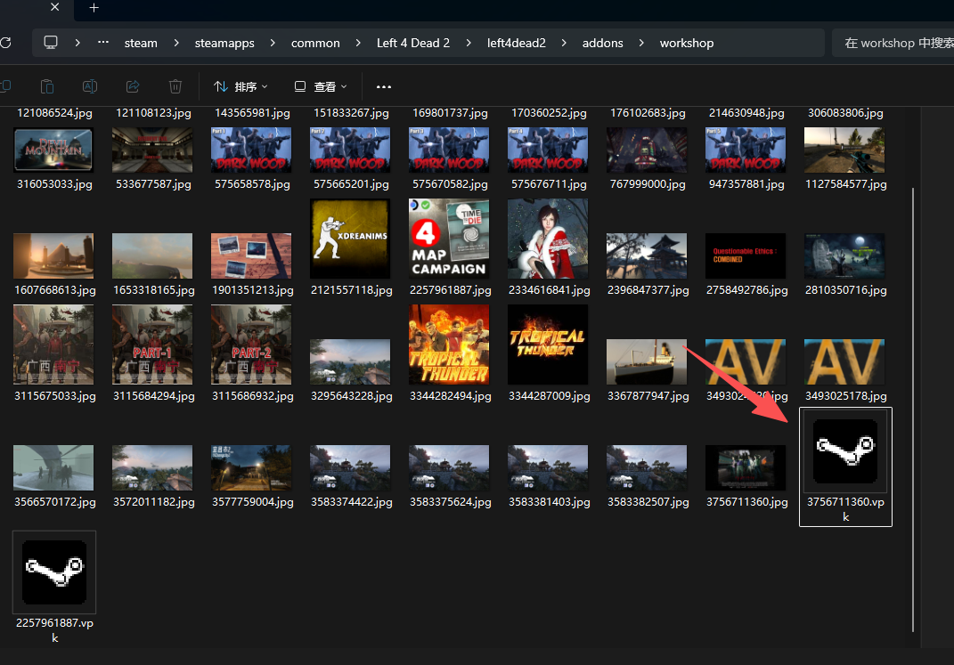The image size is (954, 665).
Task: Open the See more three-dots toolbar menu
Action: [384, 87]
